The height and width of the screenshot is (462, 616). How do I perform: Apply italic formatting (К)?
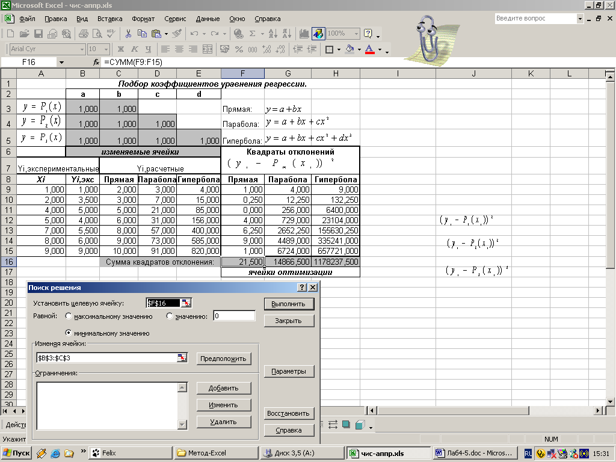(134, 49)
